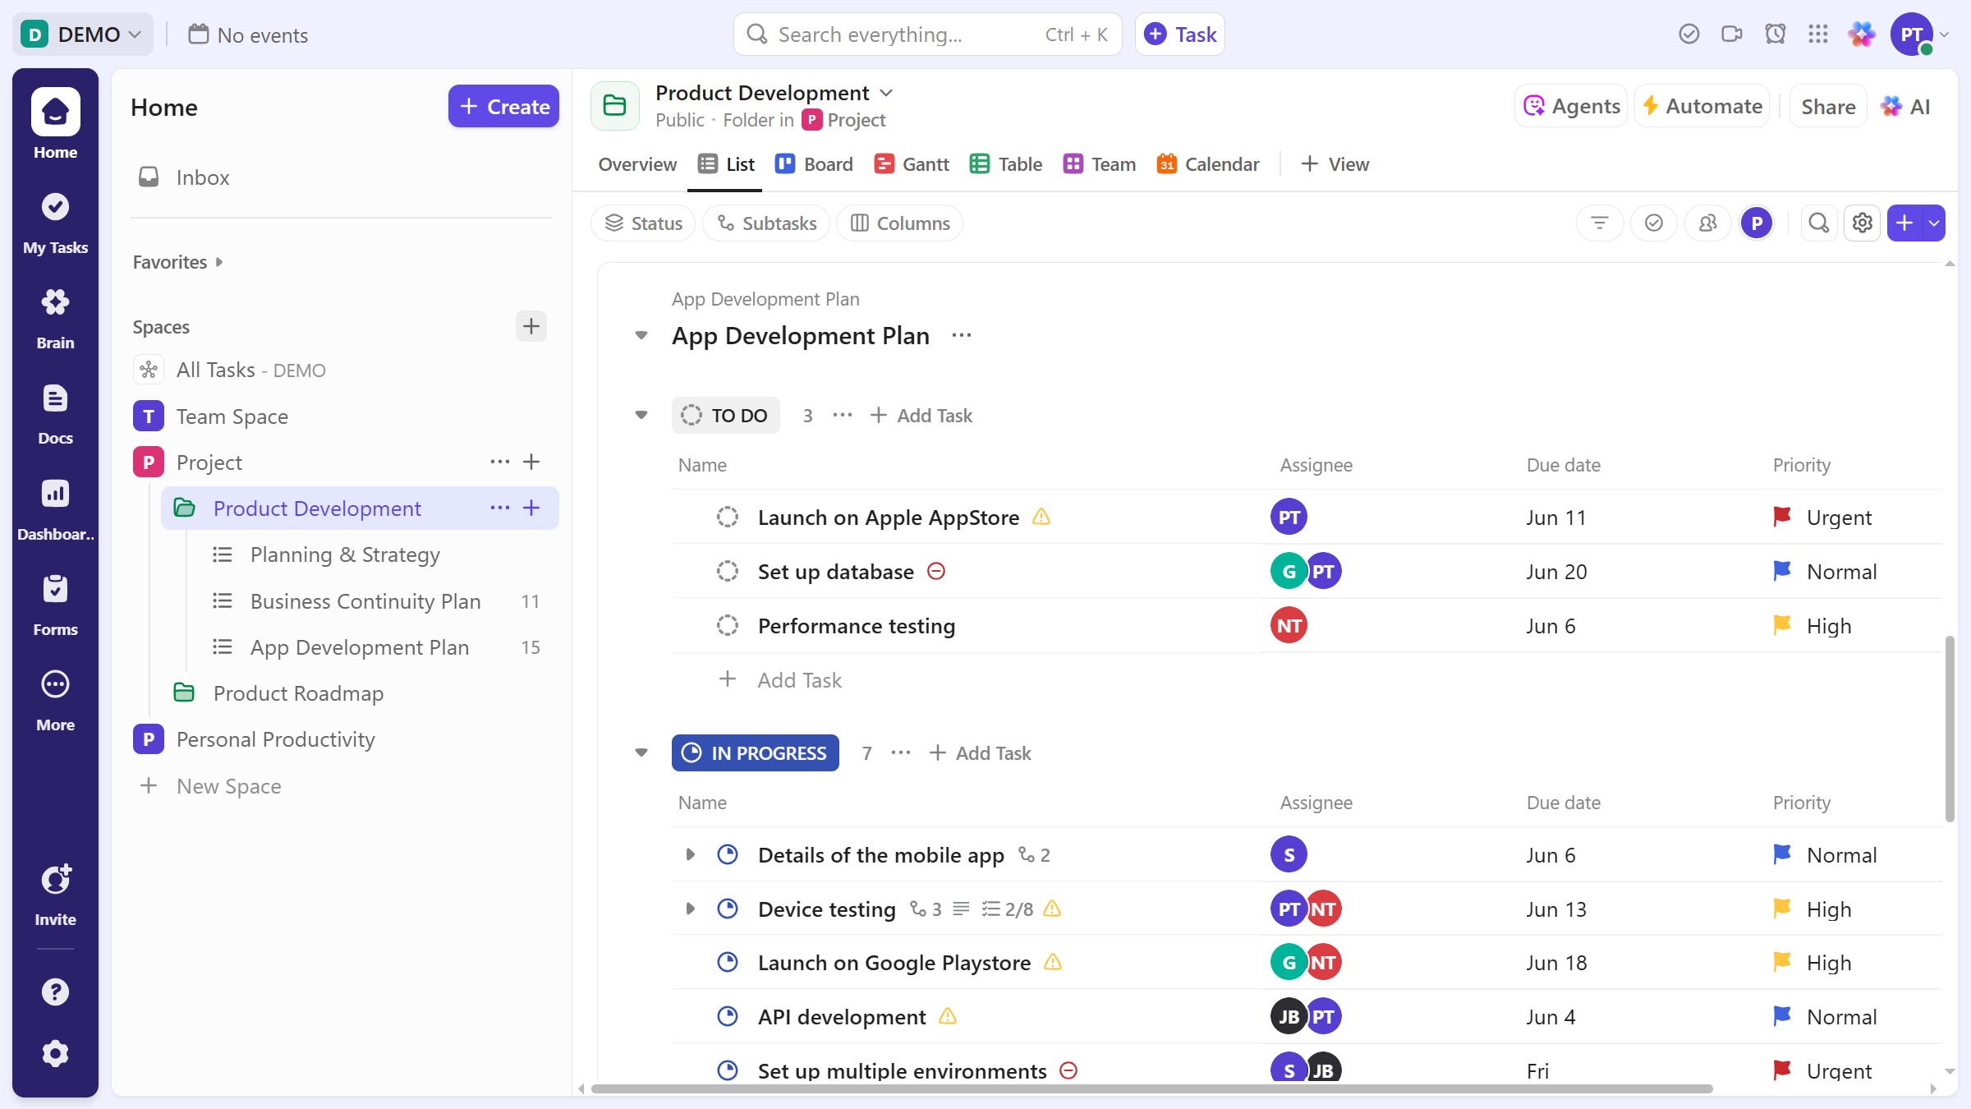Collapse the TO DO task group

(641, 415)
